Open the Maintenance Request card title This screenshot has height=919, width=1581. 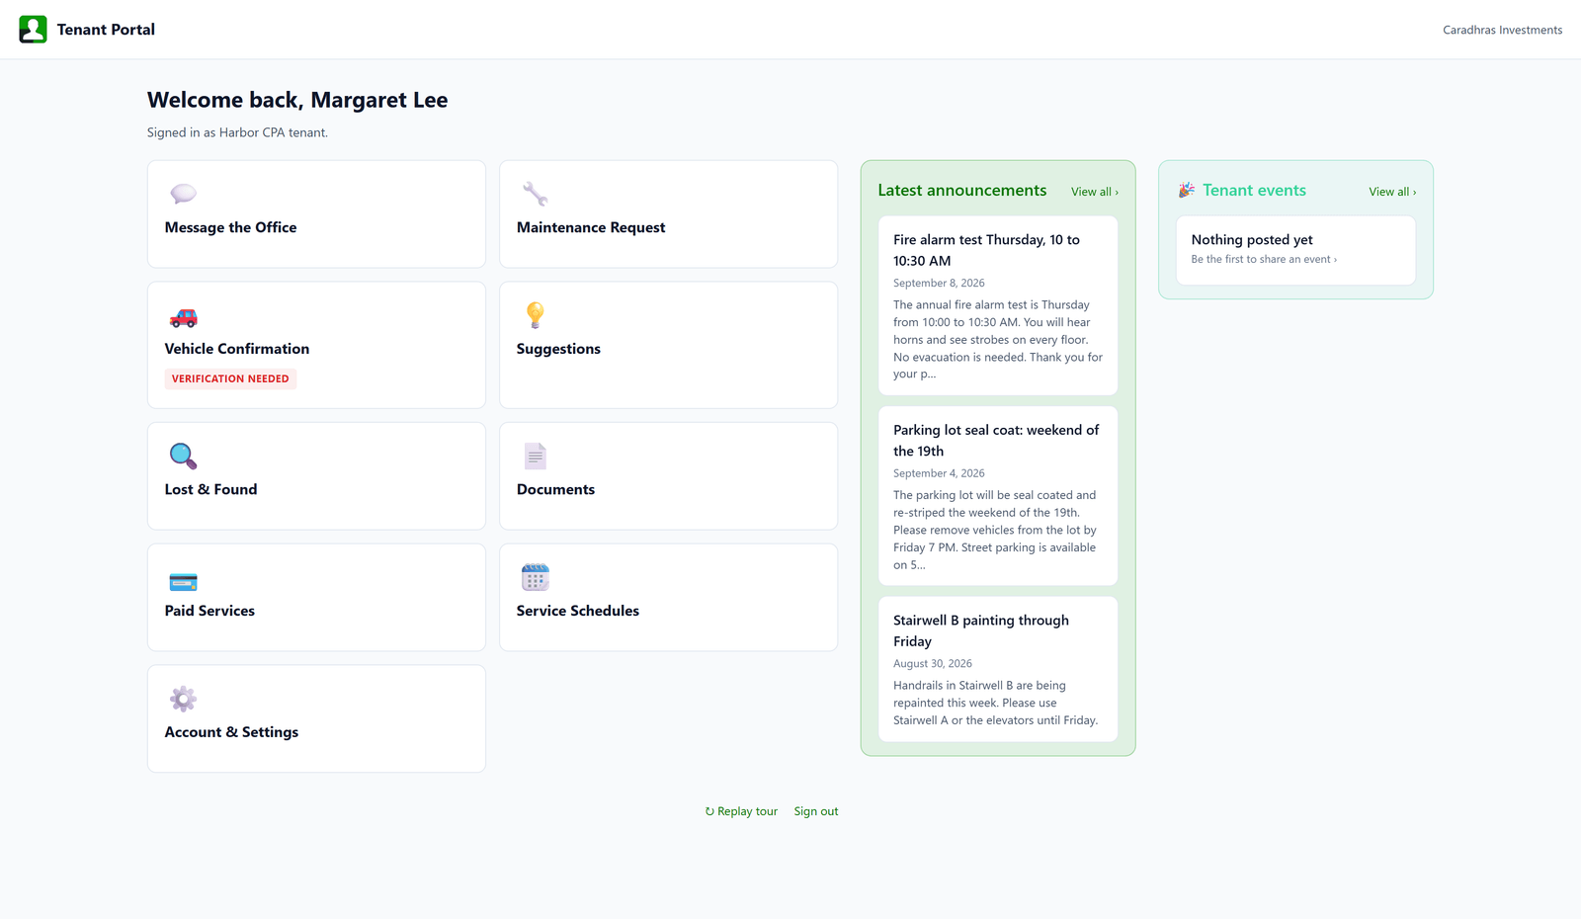(x=591, y=227)
